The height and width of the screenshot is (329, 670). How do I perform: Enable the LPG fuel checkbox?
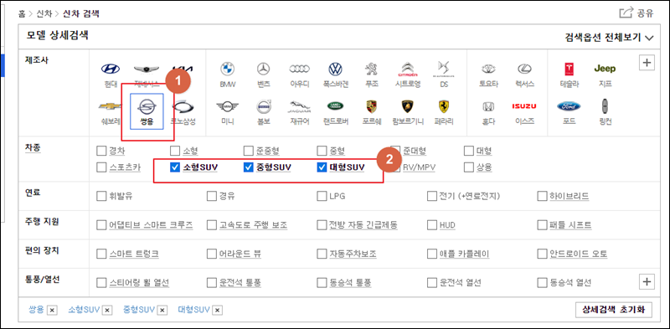[x=322, y=196]
